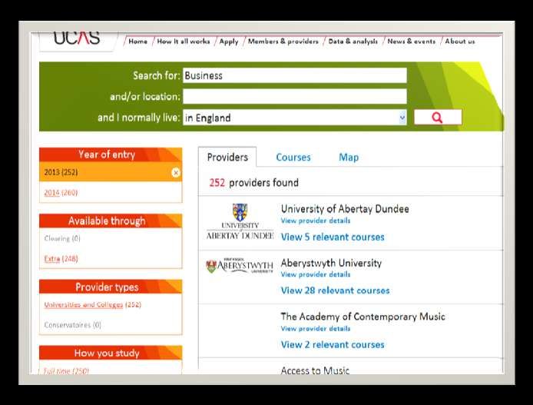The image size is (533, 405).
Task: View 2 relevant courses link
Action: (x=333, y=344)
